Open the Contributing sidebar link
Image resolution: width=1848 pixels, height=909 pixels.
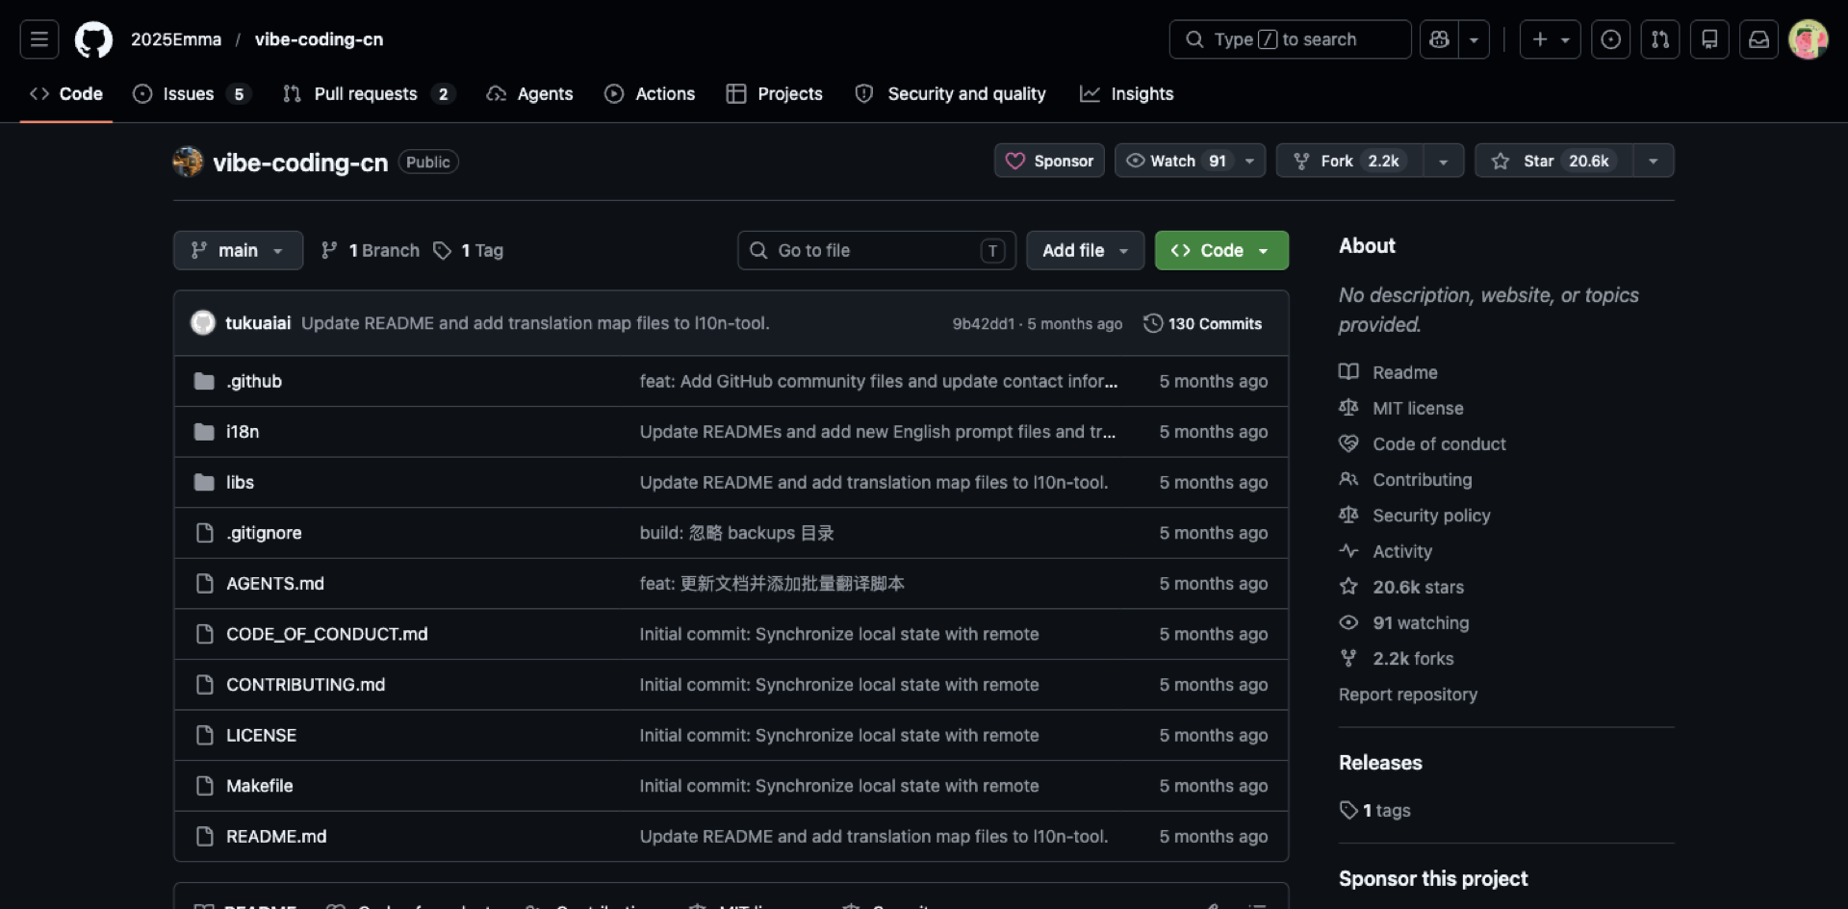(1405, 479)
